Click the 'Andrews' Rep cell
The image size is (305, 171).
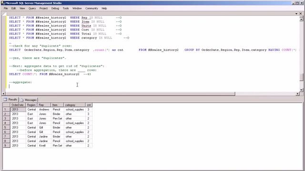pos(44,110)
